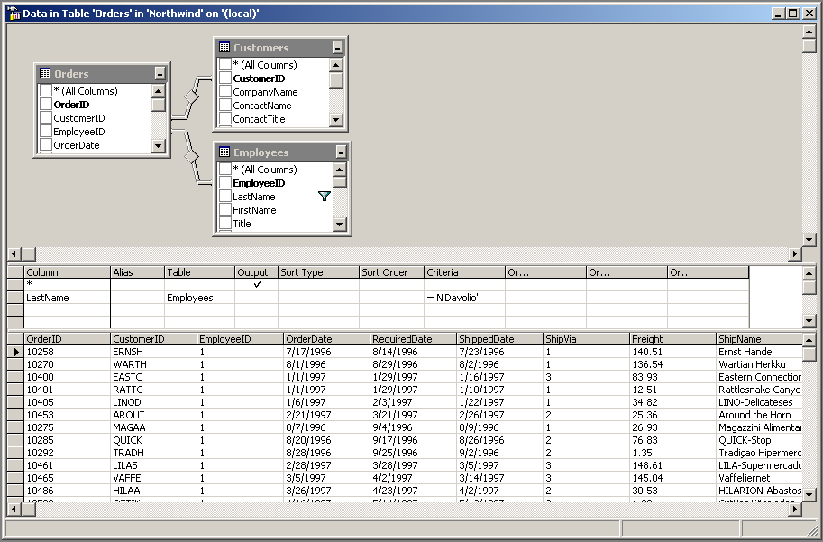
Task: Click the ShipName cell QUICK-Stop
Action: click(x=759, y=440)
